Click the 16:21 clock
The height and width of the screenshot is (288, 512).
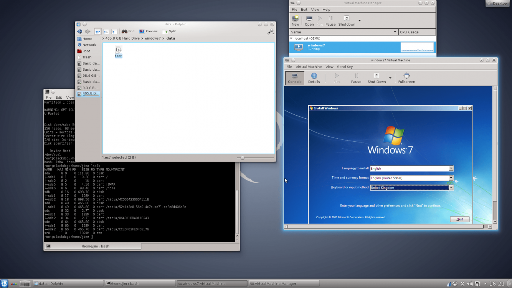point(497,284)
